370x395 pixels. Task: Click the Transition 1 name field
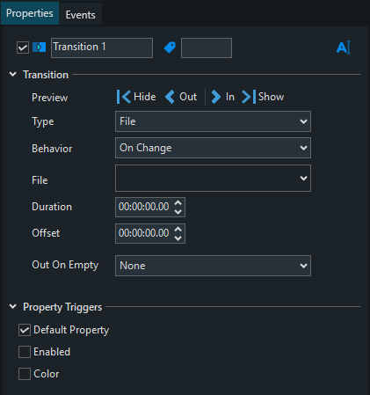tap(102, 48)
